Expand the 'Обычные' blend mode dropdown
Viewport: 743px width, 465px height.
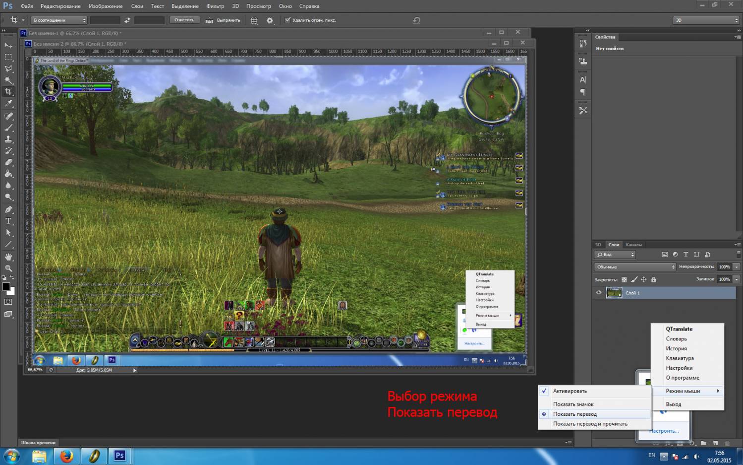click(x=634, y=267)
